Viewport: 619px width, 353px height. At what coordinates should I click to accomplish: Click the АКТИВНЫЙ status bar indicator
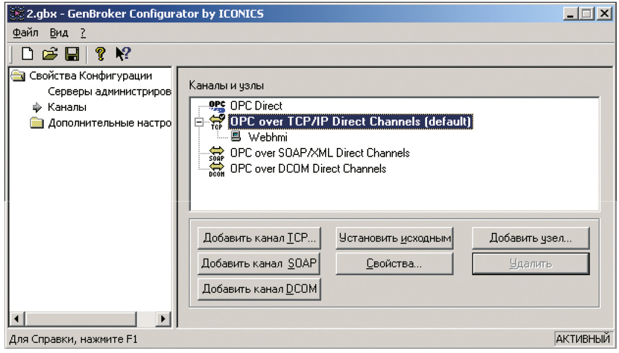point(582,339)
